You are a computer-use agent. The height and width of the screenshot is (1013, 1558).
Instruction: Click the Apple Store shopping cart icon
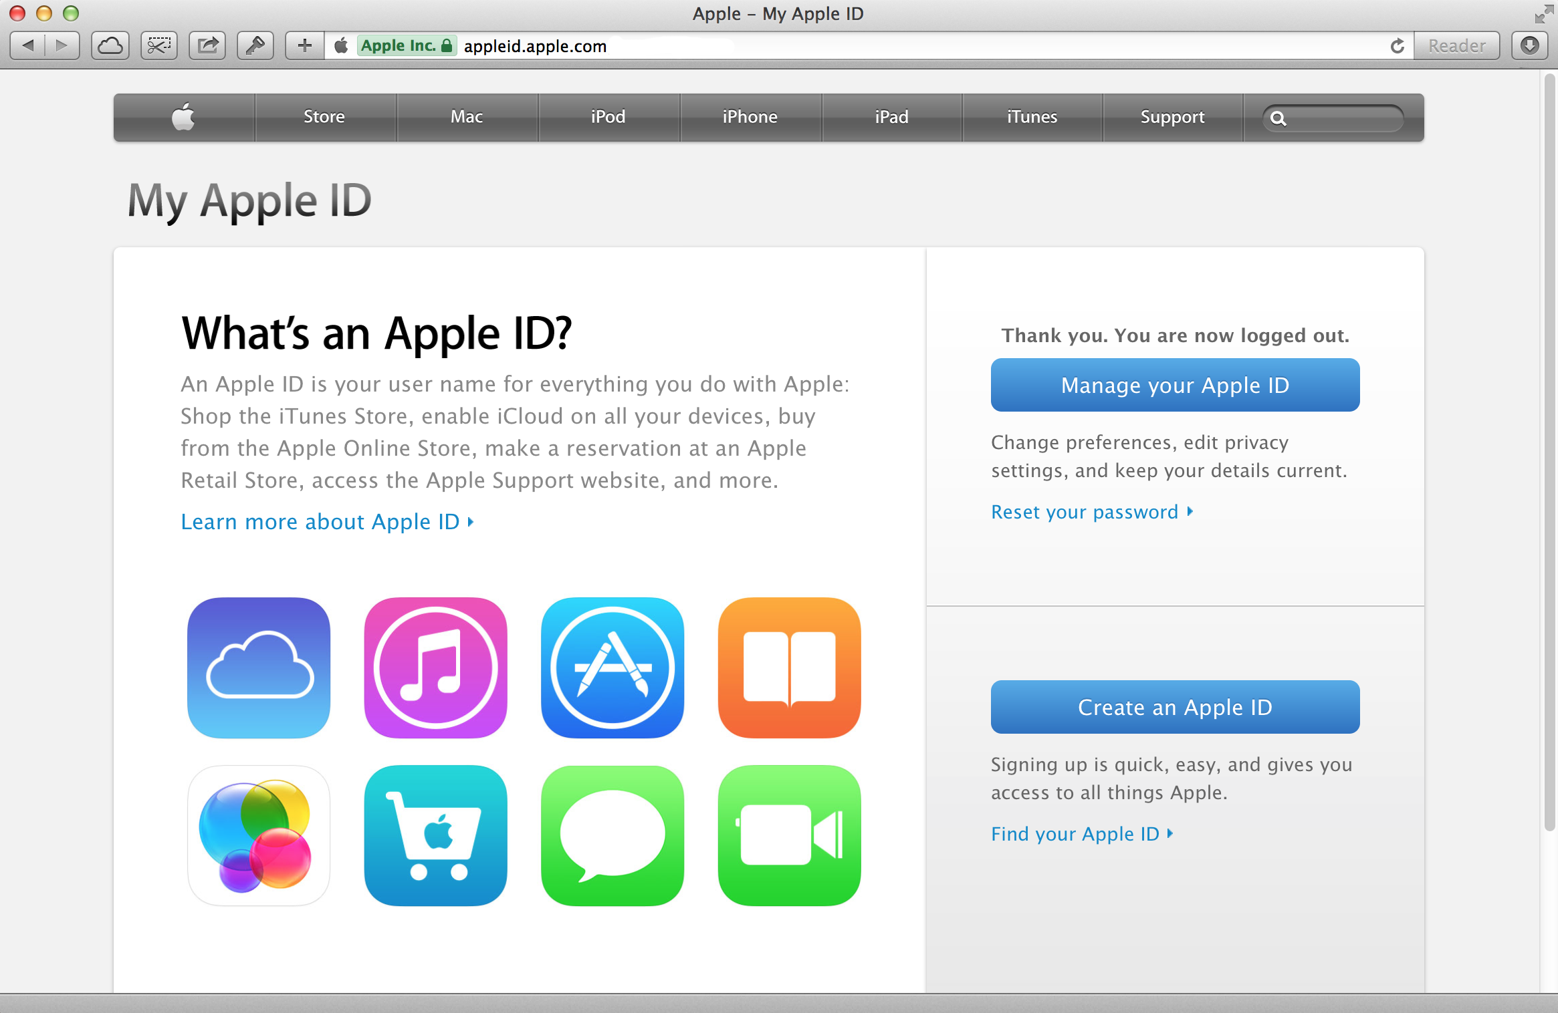pyautogui.click(x=435, y=835)
